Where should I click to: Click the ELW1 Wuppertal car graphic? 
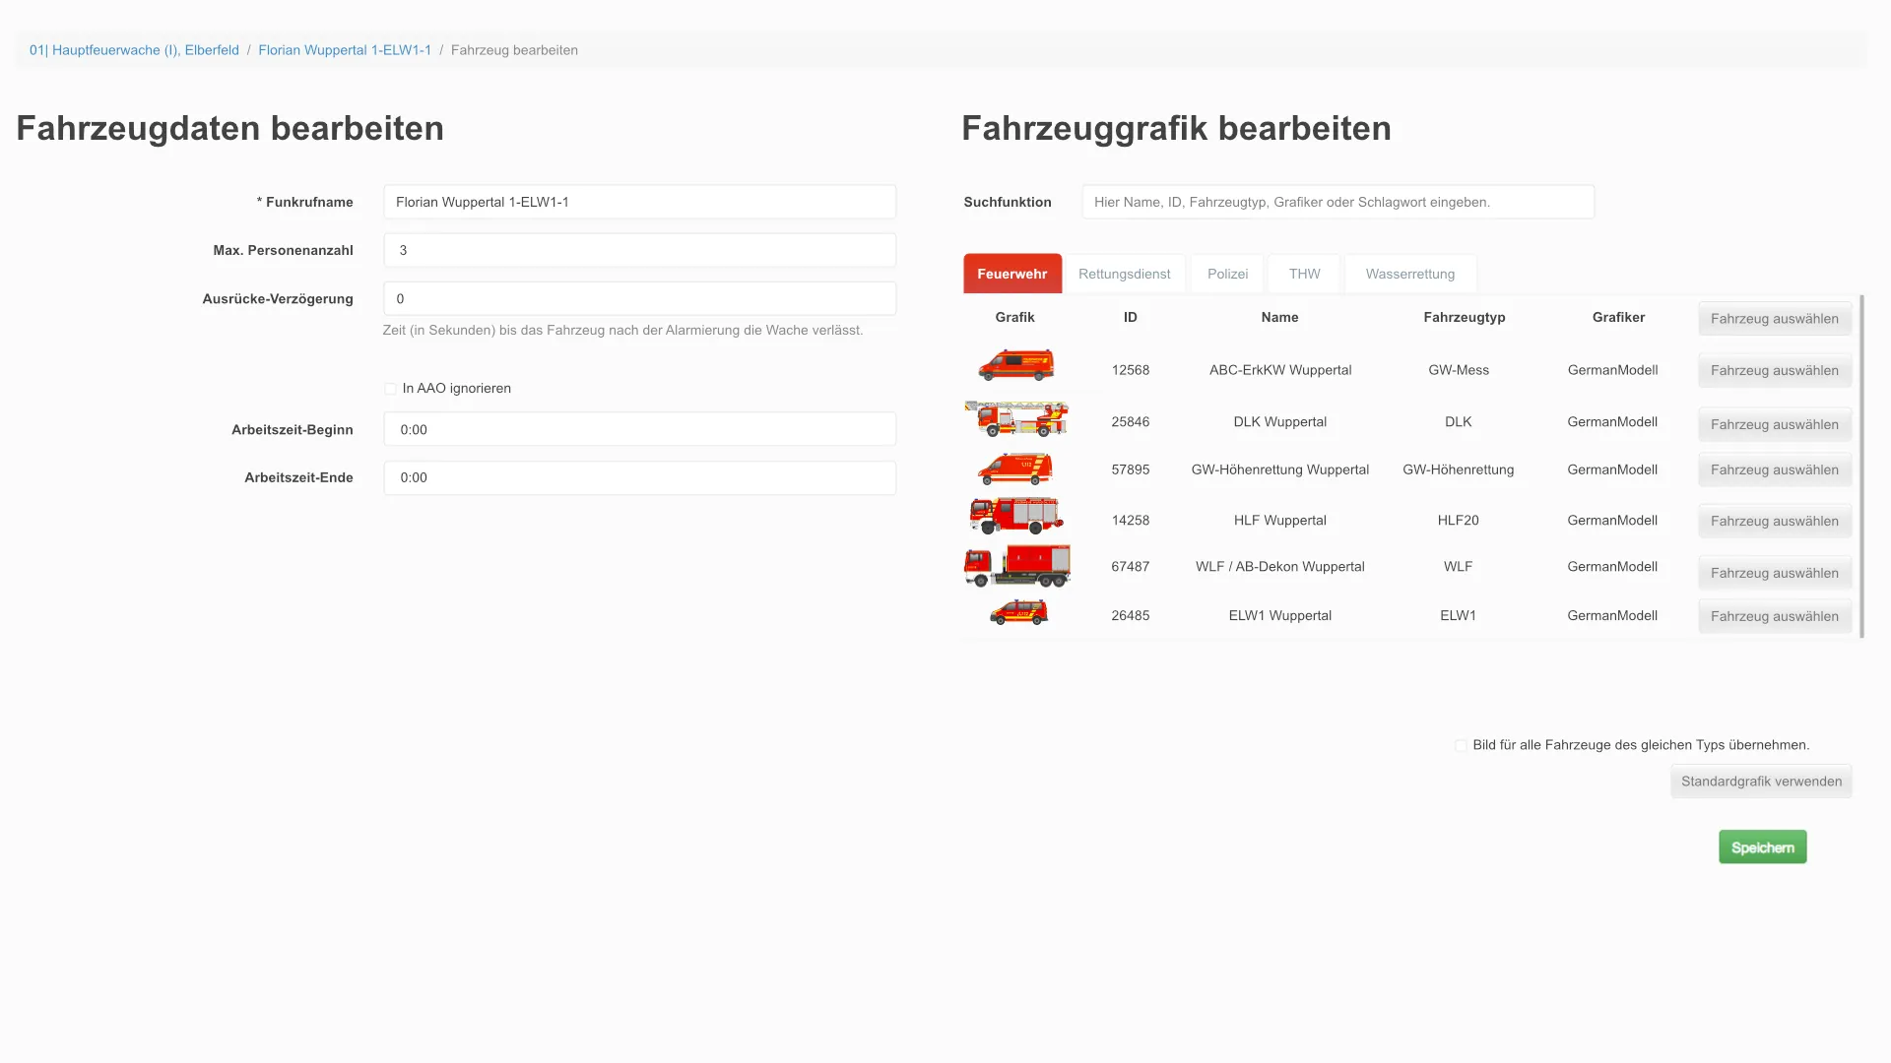click(1018, 613)
